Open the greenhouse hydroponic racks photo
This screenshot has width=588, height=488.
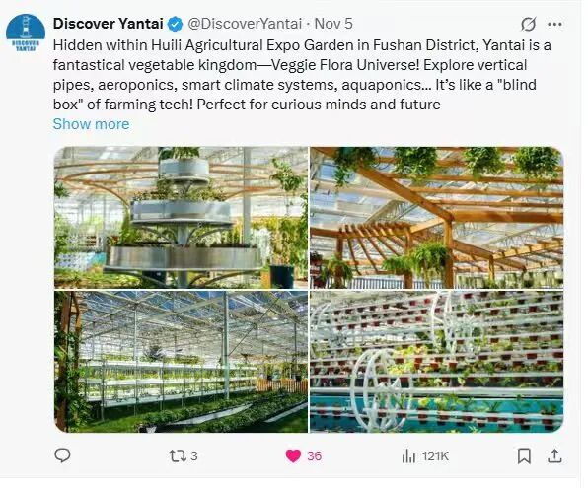pyautogui.click(x=181, y=362)
